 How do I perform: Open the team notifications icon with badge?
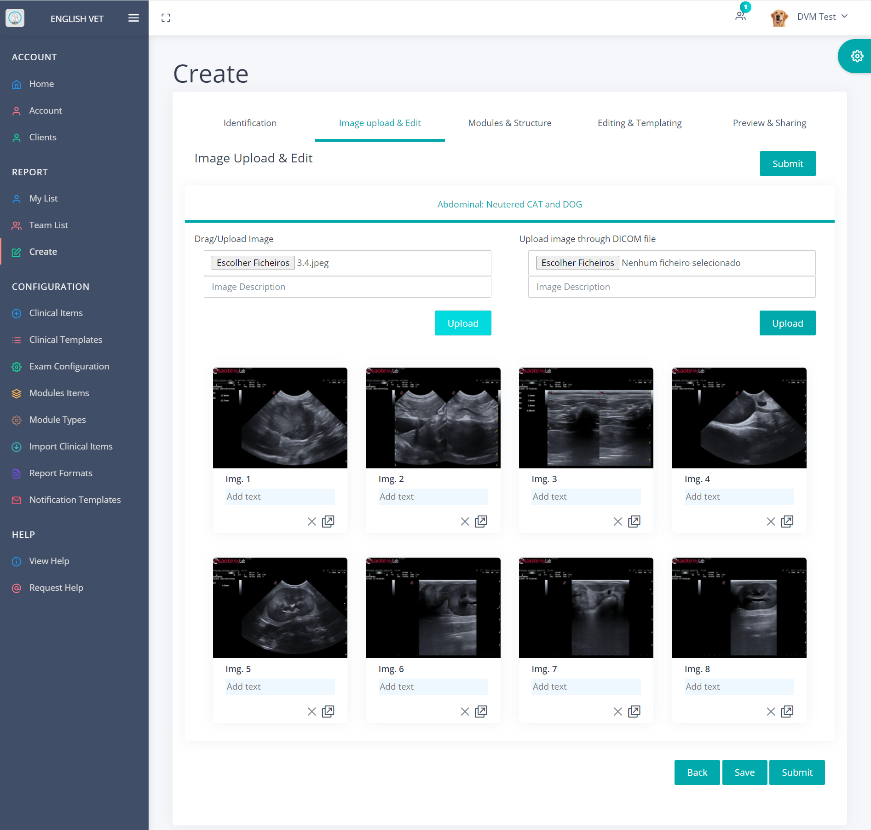(740, 15)
